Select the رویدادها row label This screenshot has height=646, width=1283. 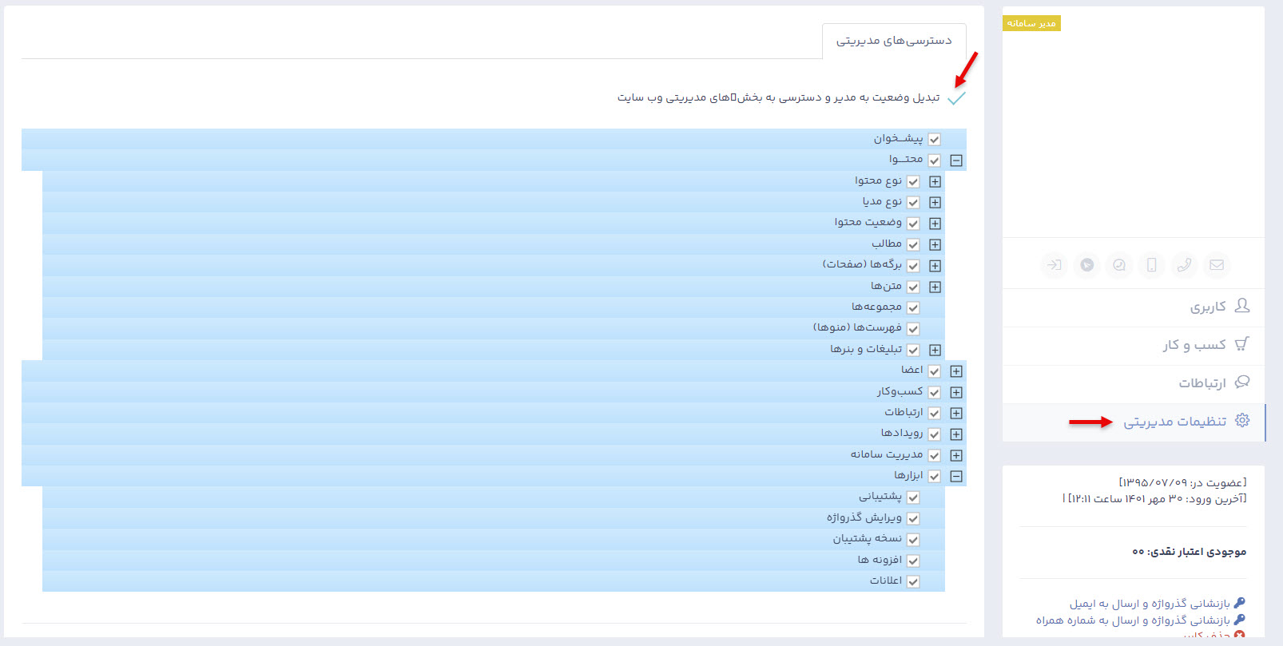[x=902, y=433]
